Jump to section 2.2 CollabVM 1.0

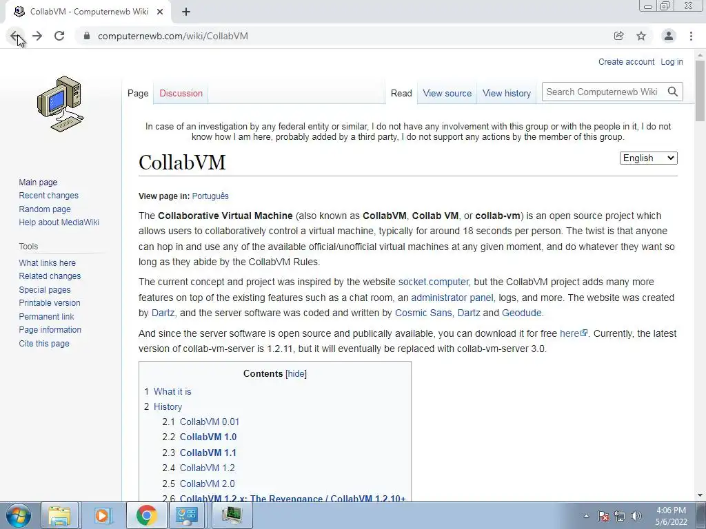208,437
